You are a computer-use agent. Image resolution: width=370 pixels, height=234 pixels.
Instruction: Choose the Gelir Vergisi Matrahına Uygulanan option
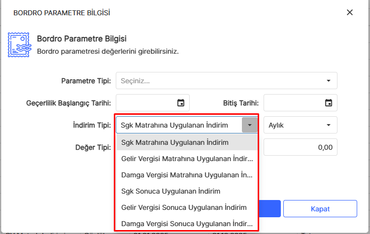coord(186,159)
